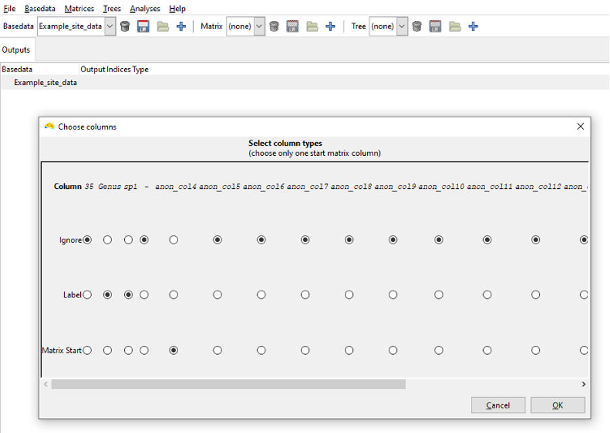Click the open tree folder icon
The width and height of the screenshot is (610, 433).
(455, 26)
